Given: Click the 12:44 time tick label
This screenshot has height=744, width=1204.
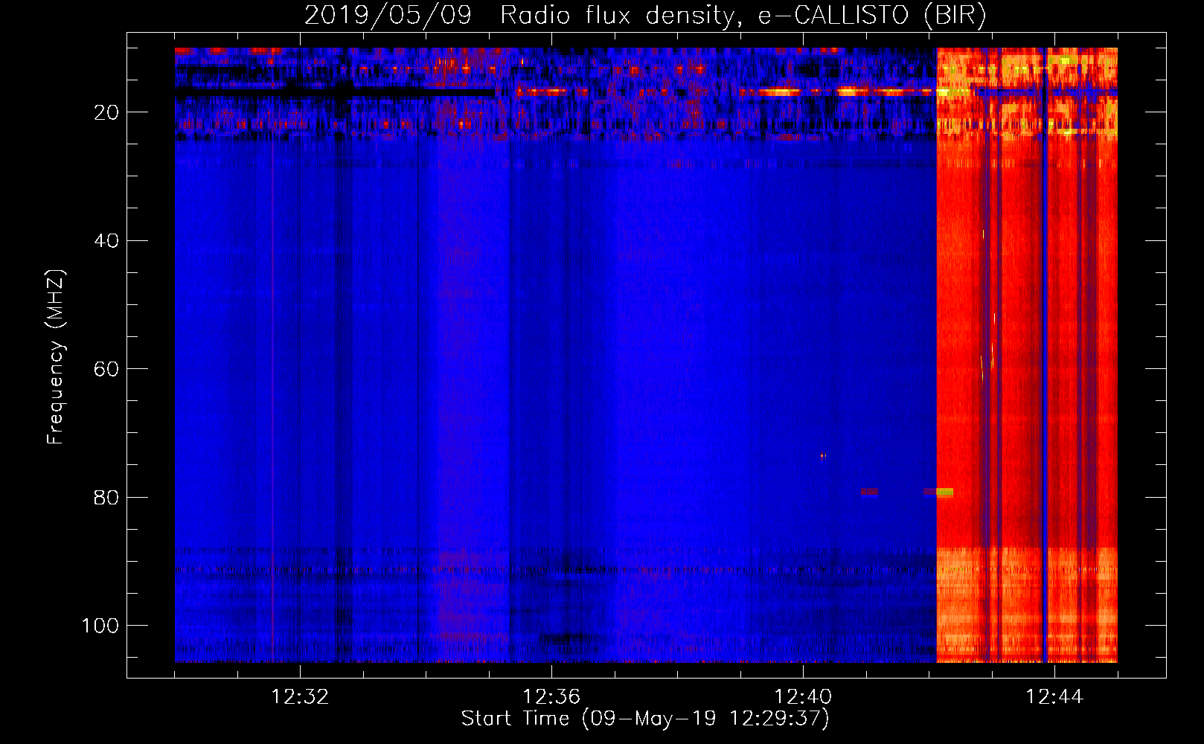Looking at the screenshot, I should 1054,696.
